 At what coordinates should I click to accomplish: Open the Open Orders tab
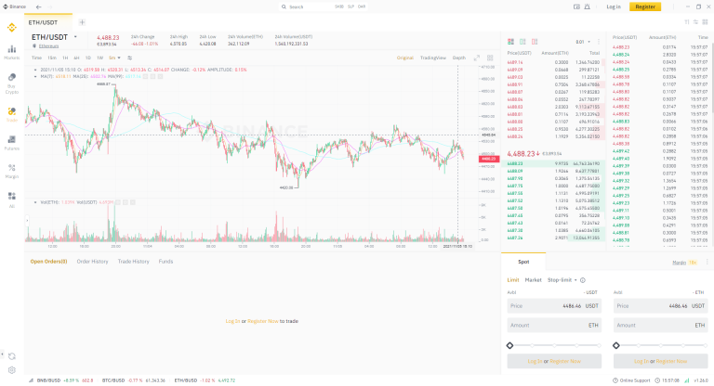click(48, 262)
